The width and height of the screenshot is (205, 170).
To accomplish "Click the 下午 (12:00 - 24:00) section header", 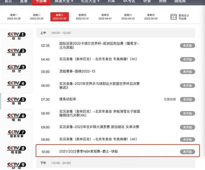I will point(116,163).
